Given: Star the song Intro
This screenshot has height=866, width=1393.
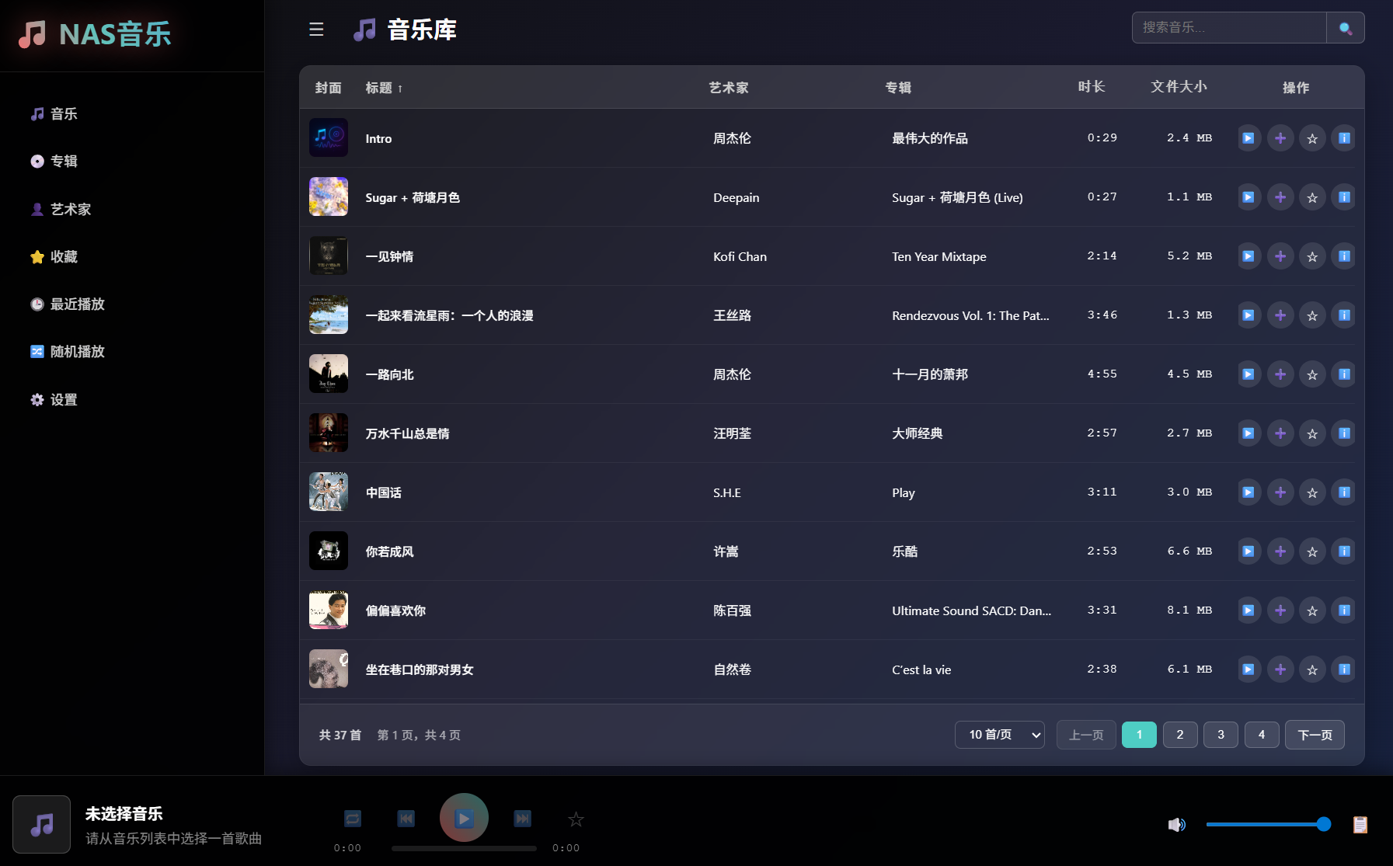Looking at the screenshot, I should point(1312,137).
